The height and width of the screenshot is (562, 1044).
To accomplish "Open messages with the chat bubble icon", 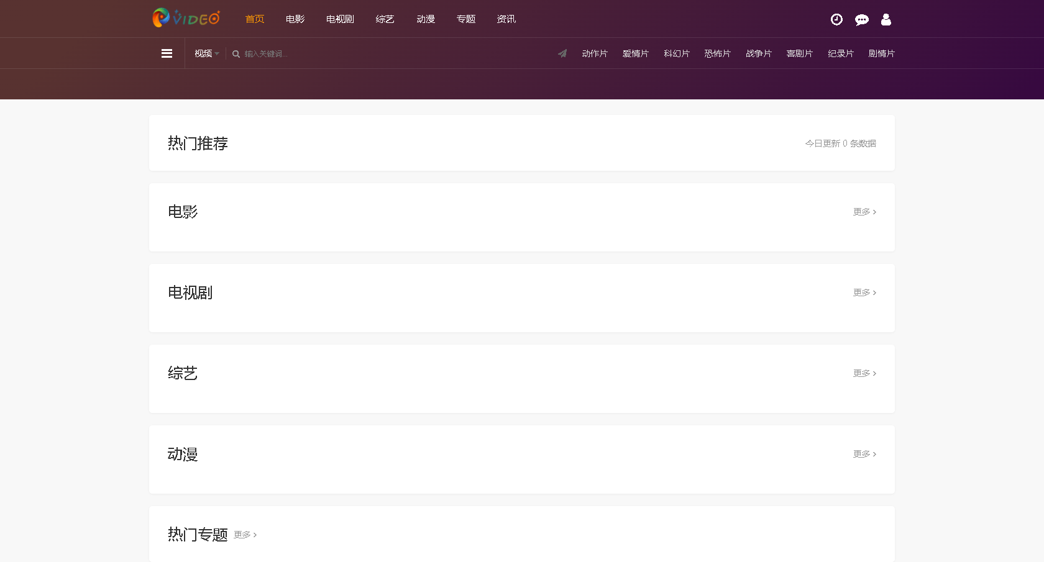I will 861,19.
